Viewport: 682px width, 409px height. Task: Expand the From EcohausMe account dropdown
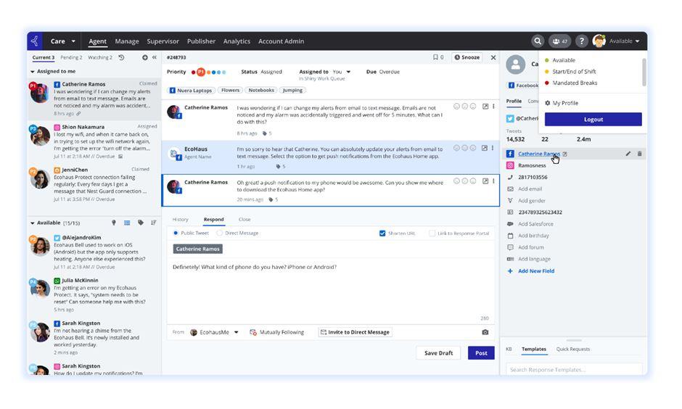pyautogui.click(x=236, y=332)
